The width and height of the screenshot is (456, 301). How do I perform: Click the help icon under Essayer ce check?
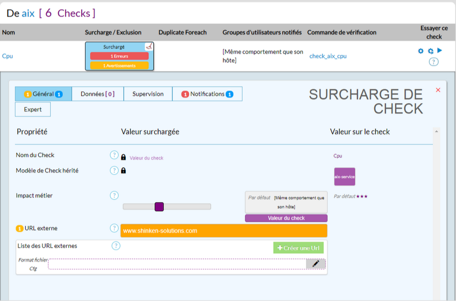click(x=433, y=61)
